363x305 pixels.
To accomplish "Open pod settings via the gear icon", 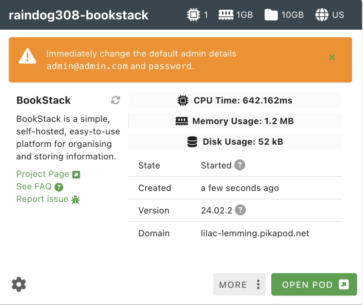I will 18,284.
